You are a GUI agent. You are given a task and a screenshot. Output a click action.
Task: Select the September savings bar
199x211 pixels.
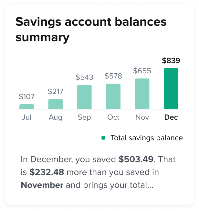pyautogui.click(x=84, y=97)
